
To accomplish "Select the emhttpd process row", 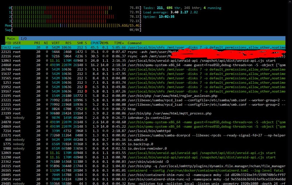I will (x=143, y=131).
